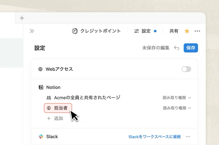
Task: Open a new tab with the plus icon
Action: (22, 18)
